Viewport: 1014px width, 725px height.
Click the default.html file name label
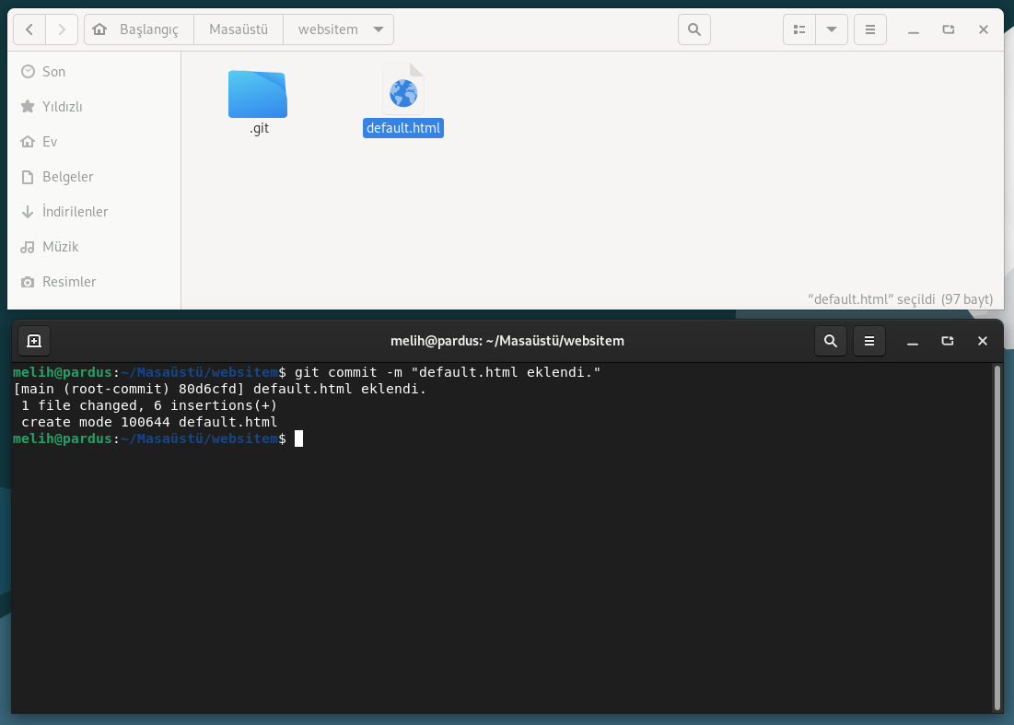[x=403, y=128]
